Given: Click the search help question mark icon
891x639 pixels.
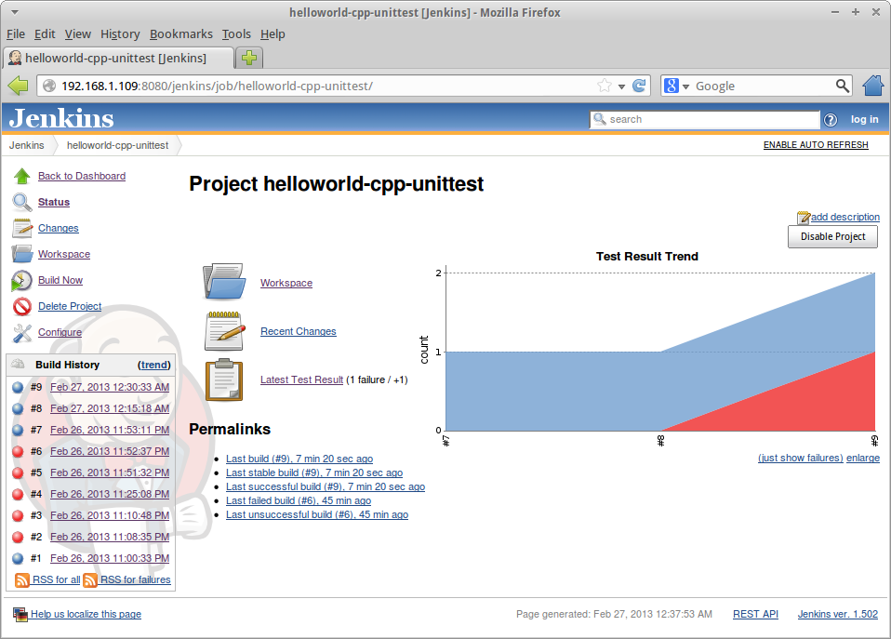Looking at the screenshot, I should coord(831,120).
